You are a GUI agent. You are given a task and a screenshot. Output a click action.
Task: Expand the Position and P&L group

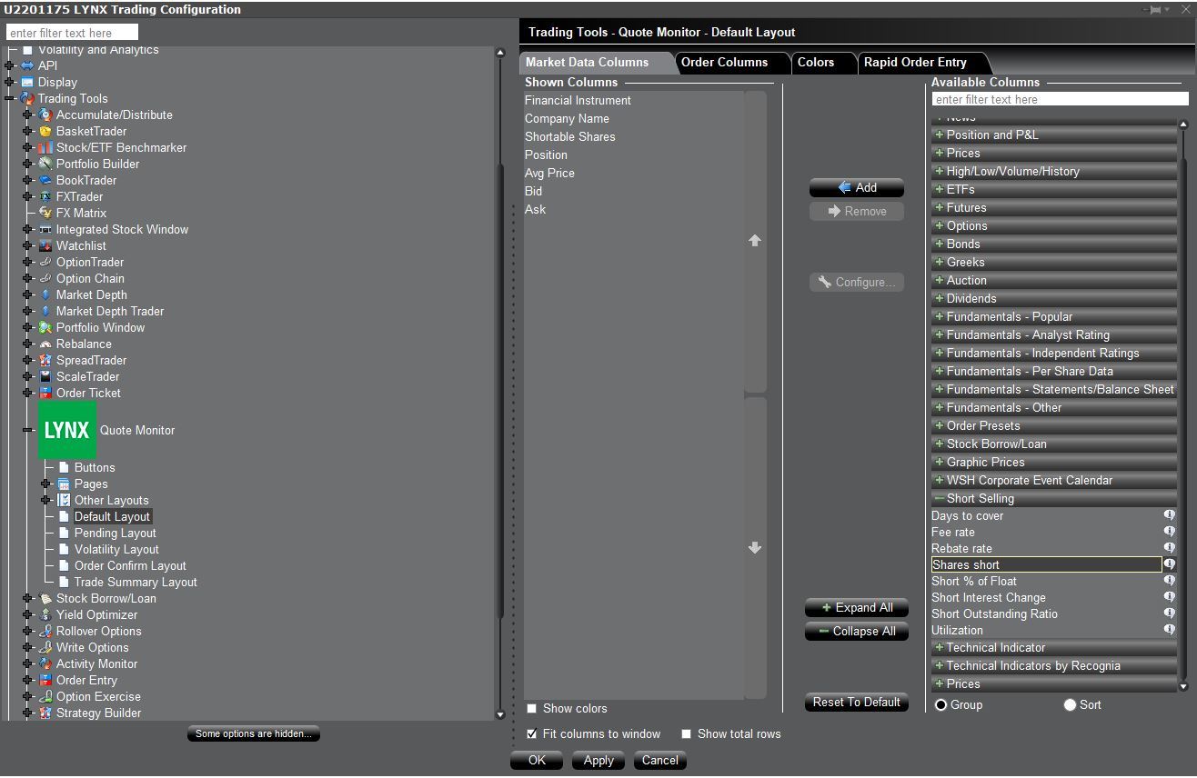(x=1054, y=135)
